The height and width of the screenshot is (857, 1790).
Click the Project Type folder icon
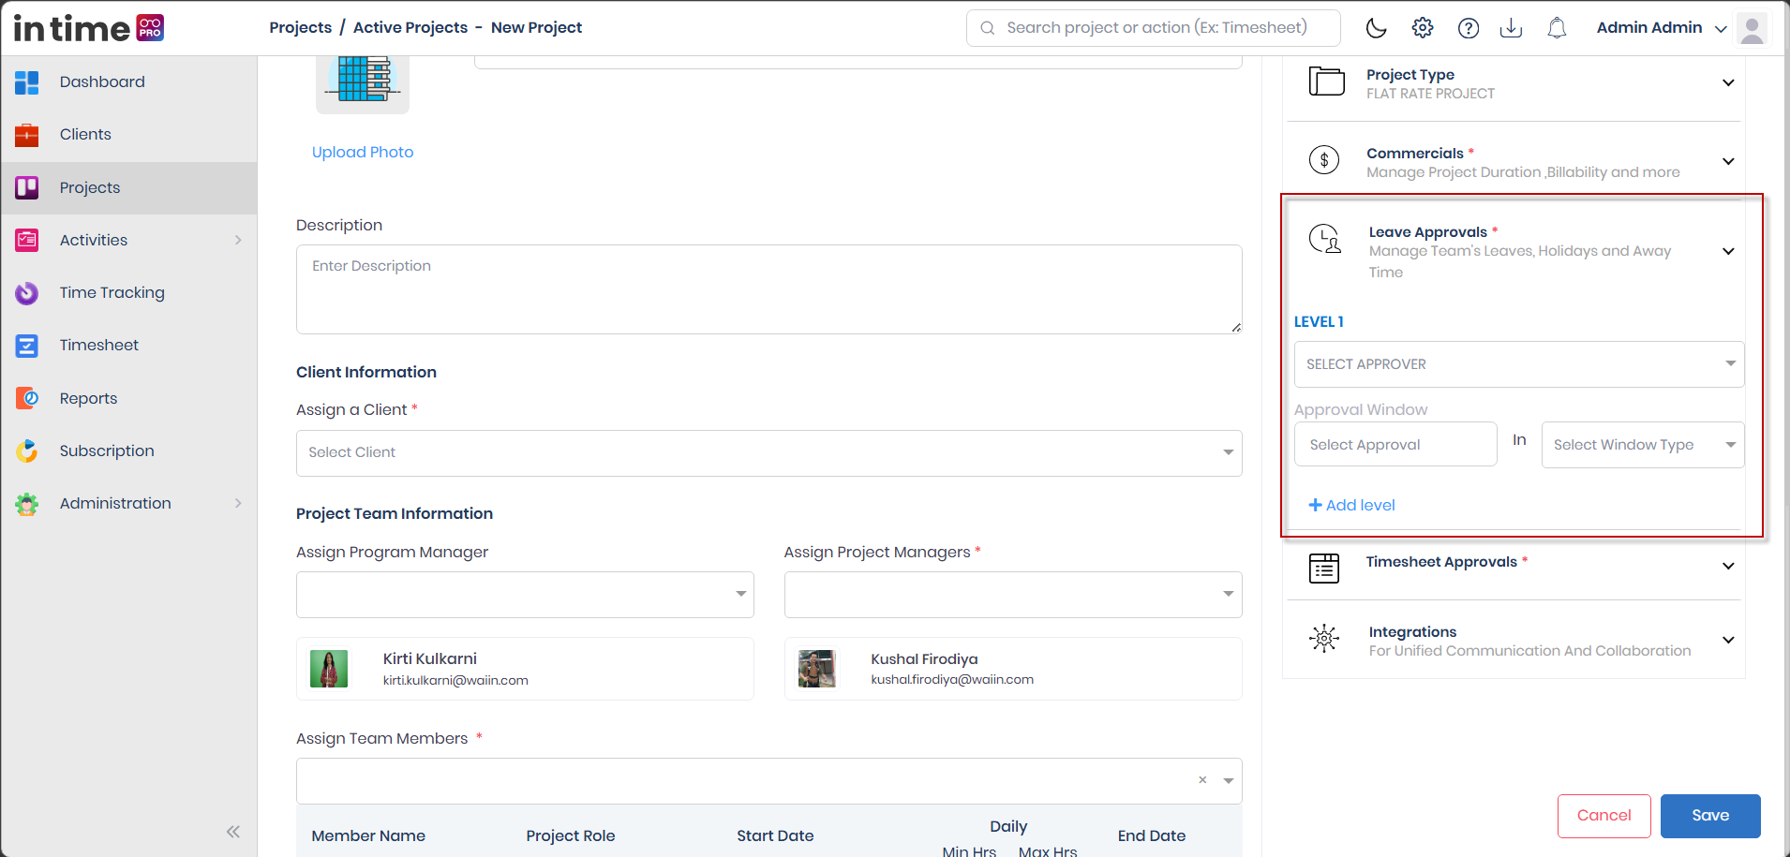(1326, 81)
